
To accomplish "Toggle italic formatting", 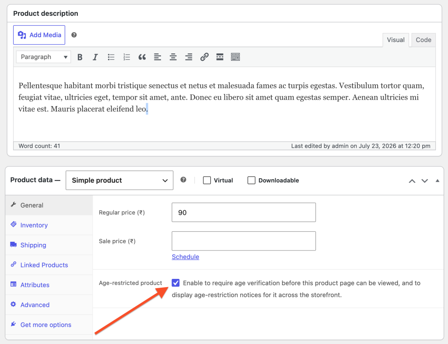I will [95, 57].
